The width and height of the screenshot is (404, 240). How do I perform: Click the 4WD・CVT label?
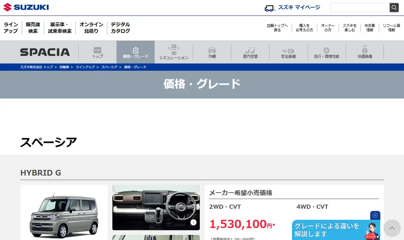coord(312,207)
